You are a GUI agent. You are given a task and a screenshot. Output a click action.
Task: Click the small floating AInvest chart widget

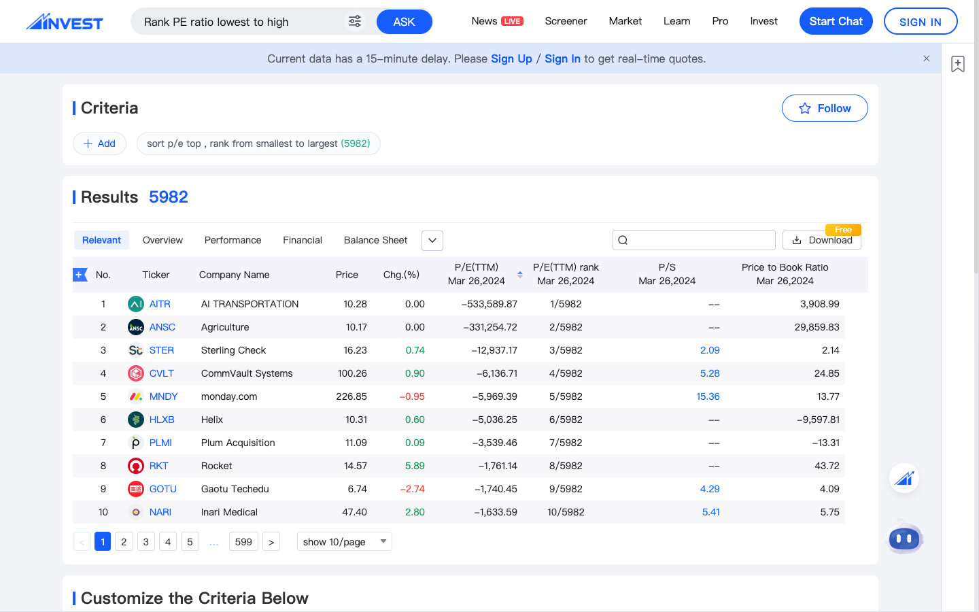(904, 478)
